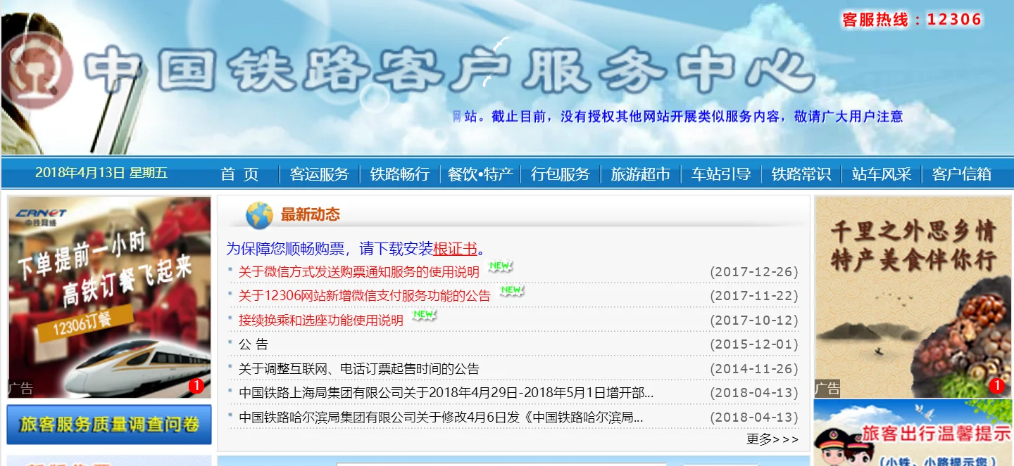1014x466 pixels.
Task: Click the 客服热线：12306 hotline text
Action: point(912,19)
